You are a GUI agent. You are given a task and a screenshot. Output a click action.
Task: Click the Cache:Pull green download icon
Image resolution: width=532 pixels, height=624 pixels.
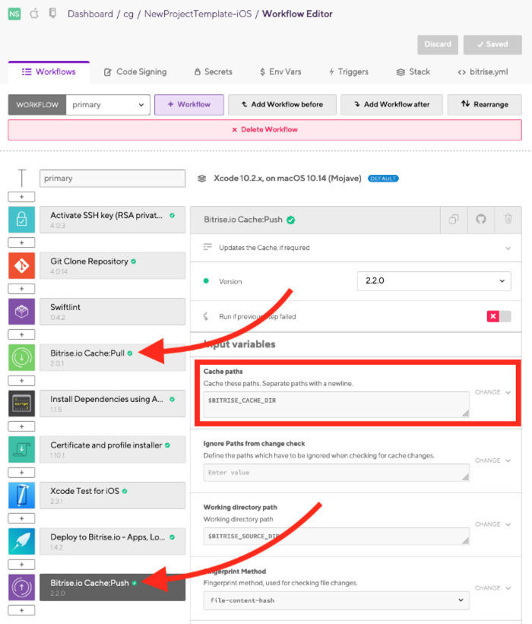(21, 357)
